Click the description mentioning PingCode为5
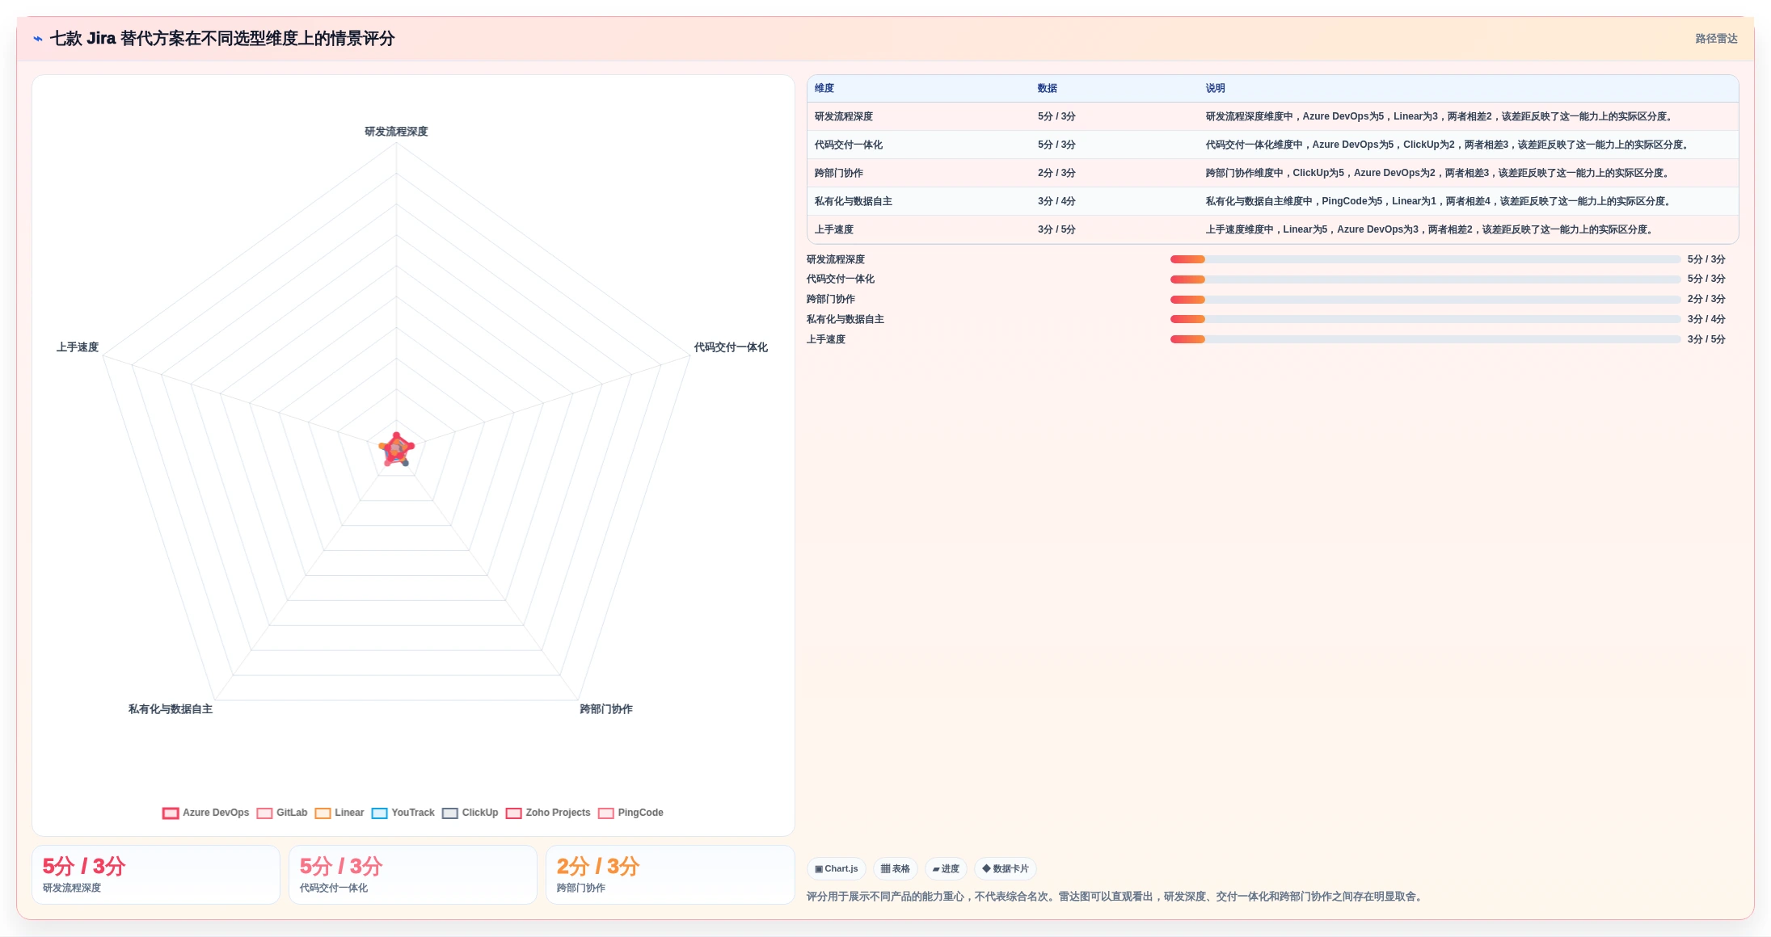 (1438, 201)
